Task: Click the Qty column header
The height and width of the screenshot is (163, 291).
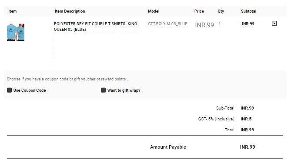Action: pos(221,11)
